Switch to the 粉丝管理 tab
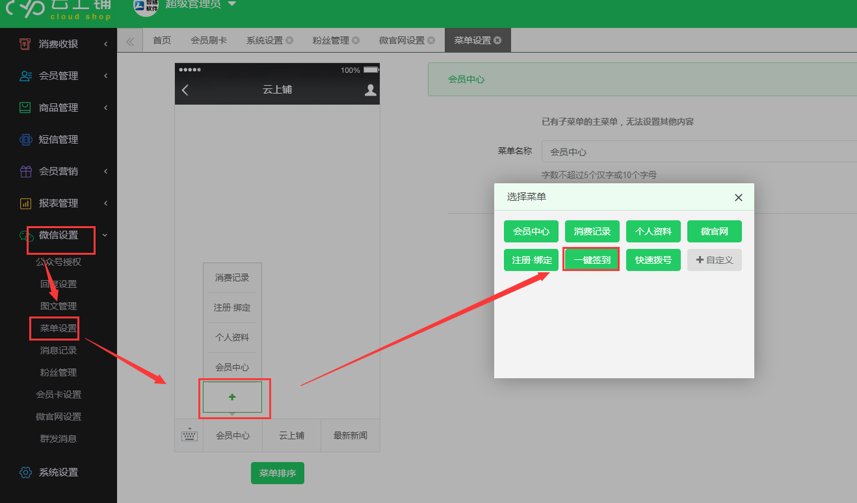 [331, 40]
